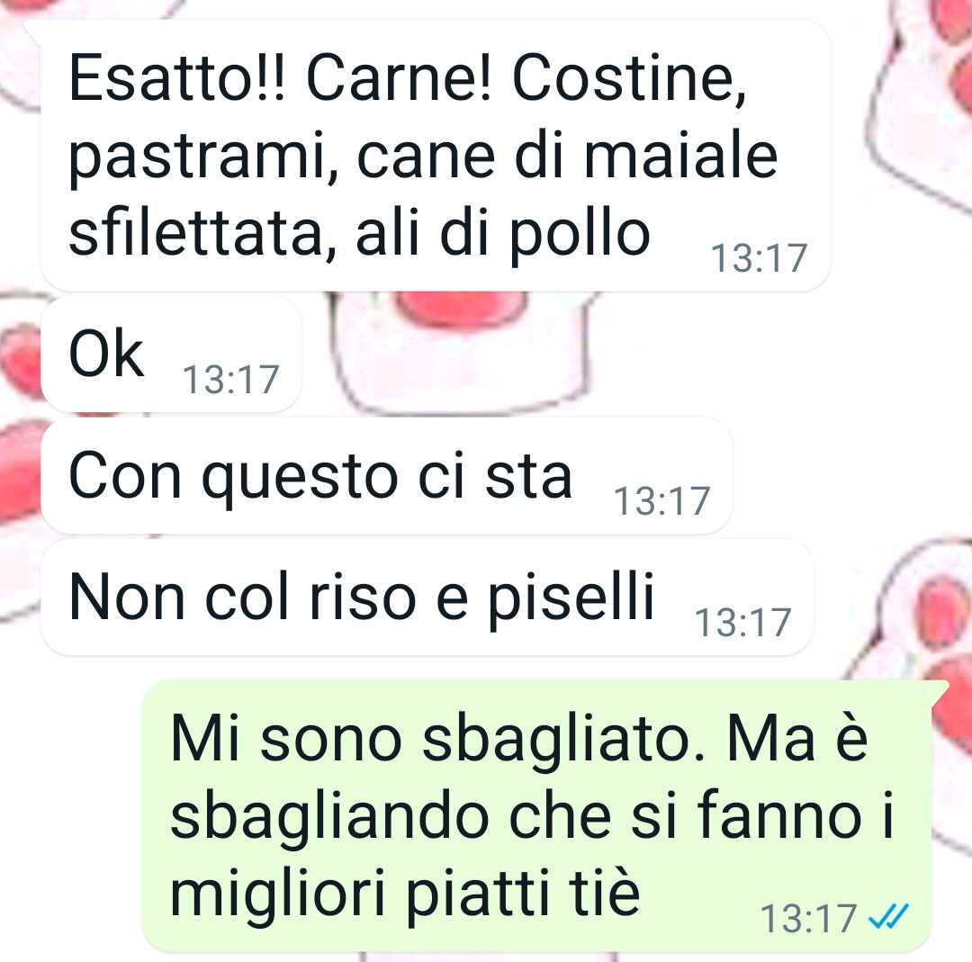Image resolution: width=972 pixels, height=962 pixels.
Task: Click the words 'cane di maiale' in the message
Action: [x=567, y=155]
